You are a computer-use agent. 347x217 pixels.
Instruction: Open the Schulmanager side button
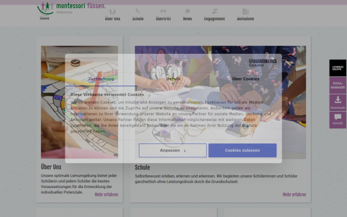pyautogui.click(x=338, y=86)
